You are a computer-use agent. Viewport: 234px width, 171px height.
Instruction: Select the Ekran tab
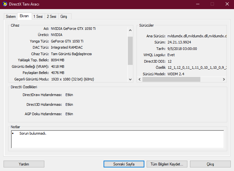24,16
